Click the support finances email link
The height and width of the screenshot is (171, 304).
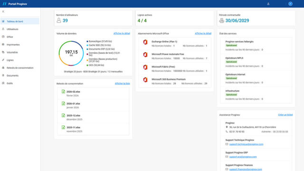(246, 169)
